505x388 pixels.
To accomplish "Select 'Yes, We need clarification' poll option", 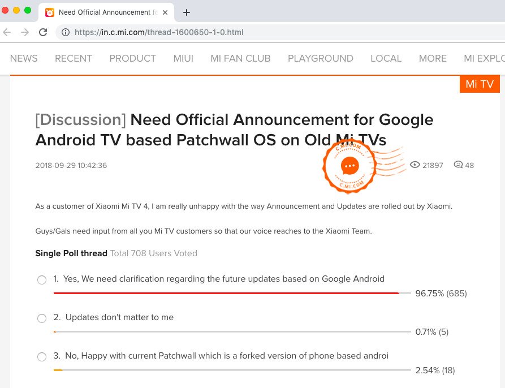I will (x=41, y=281).
